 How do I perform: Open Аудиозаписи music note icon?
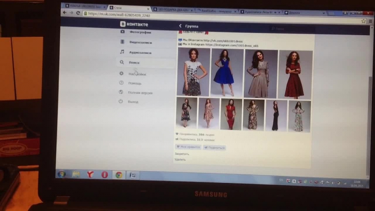pos(122,52)
